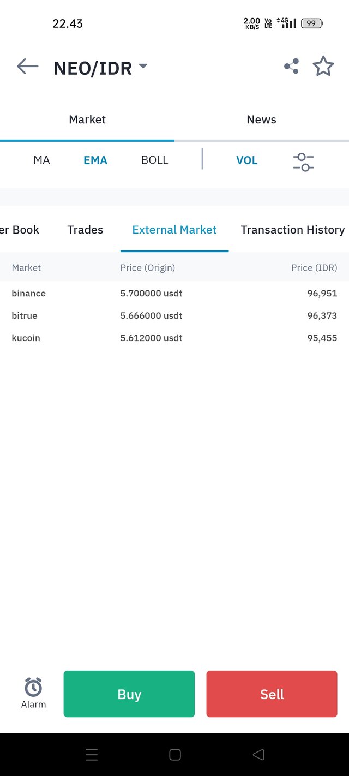Toggle the VOL indicator
The width and height of the screenshot is (349, 776).
(246, 160)
